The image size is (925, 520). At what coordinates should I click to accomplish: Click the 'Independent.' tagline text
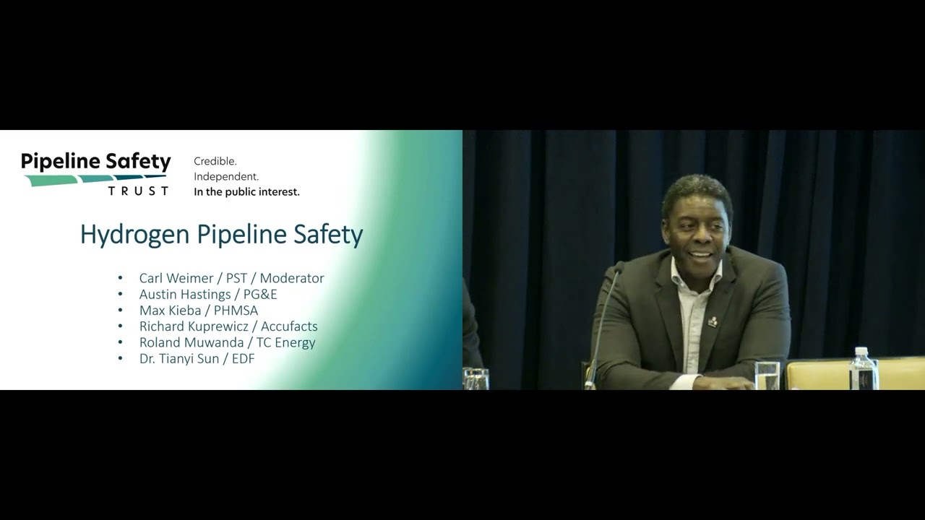point(226,176)
